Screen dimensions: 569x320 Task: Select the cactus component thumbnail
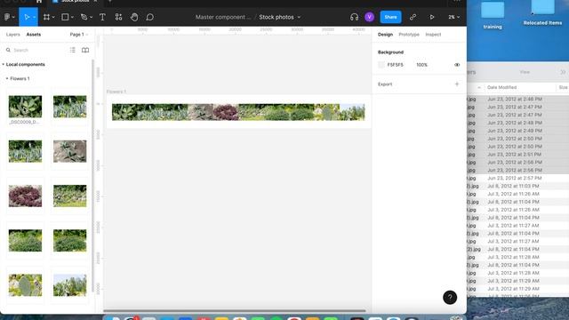25,285
